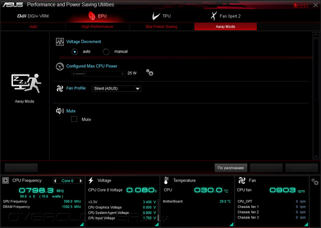This screenshot has width=321, height=228.
Task: Click the slider right arrow for CPU power
Action: [x=123, y=73]
